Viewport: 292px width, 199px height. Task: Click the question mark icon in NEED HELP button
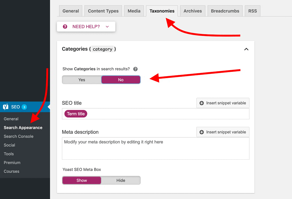tap(65, 26)
